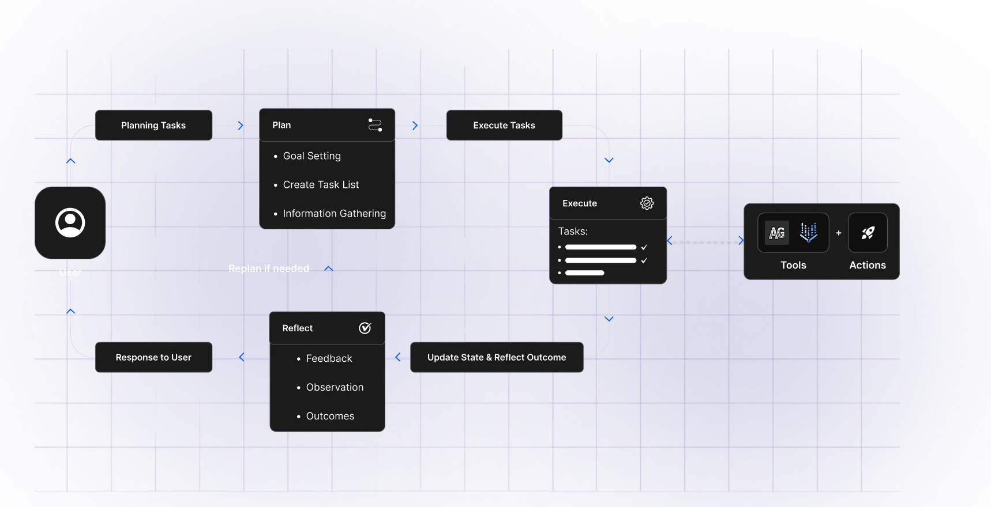
Task: Select the AG tool icon
Action: click(776, 233)
